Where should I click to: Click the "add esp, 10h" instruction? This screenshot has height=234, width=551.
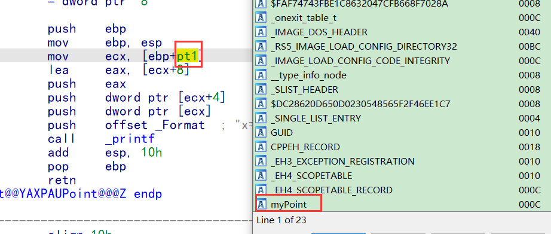(x=105, y=153)
